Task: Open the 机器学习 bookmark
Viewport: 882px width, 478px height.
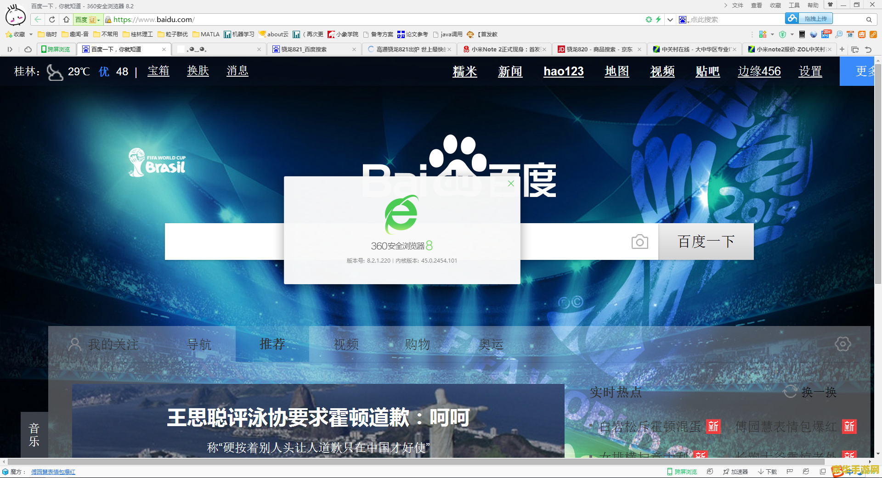Action: 239,34
